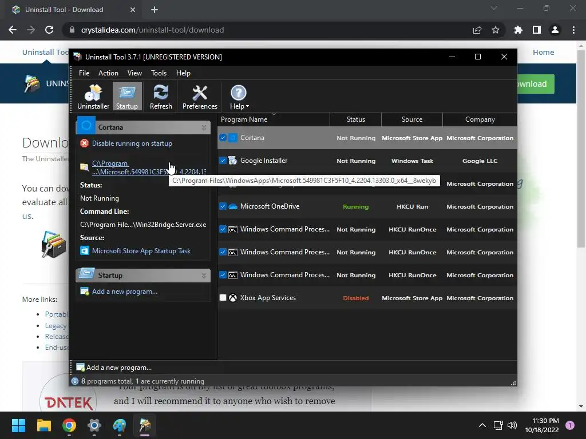
Task: Collapse the Cortana details panel
Action: click(204, 127)
